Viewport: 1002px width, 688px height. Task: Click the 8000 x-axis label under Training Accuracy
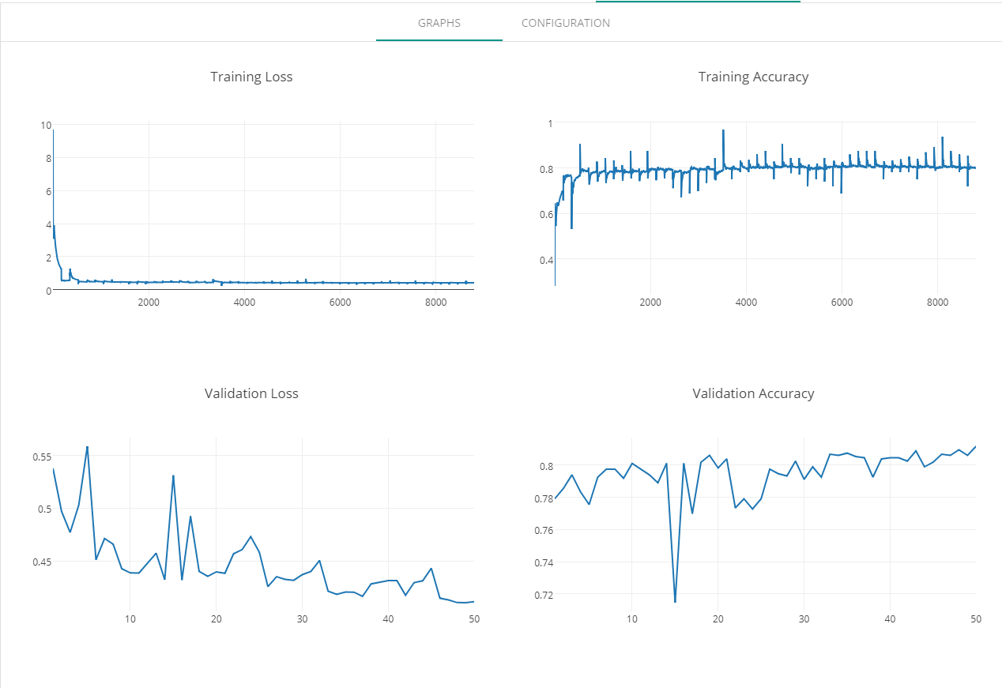click(937, 303)
